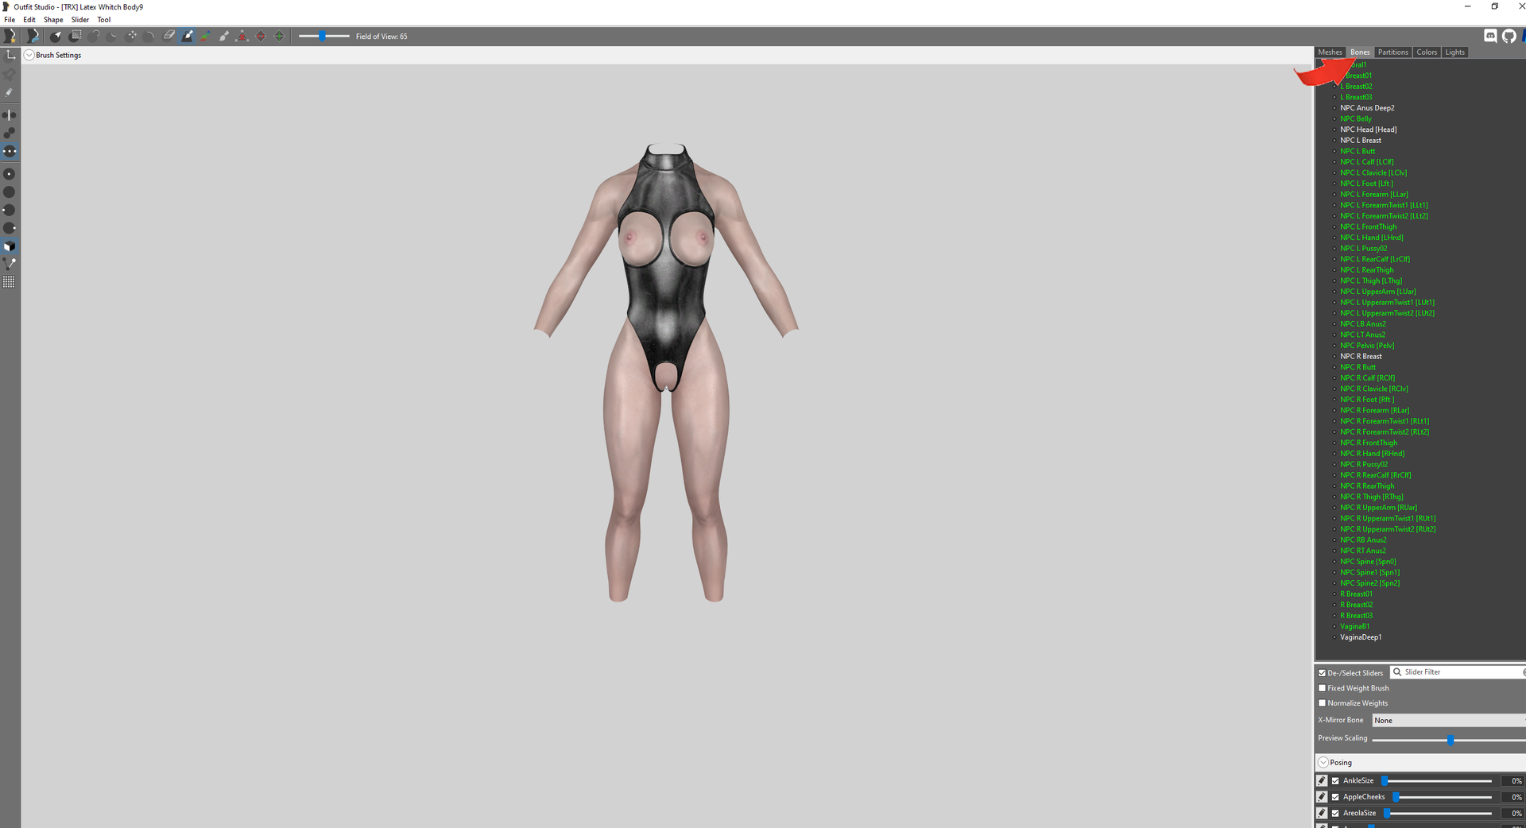Open the GitHub link icon

pos(1509,36)
